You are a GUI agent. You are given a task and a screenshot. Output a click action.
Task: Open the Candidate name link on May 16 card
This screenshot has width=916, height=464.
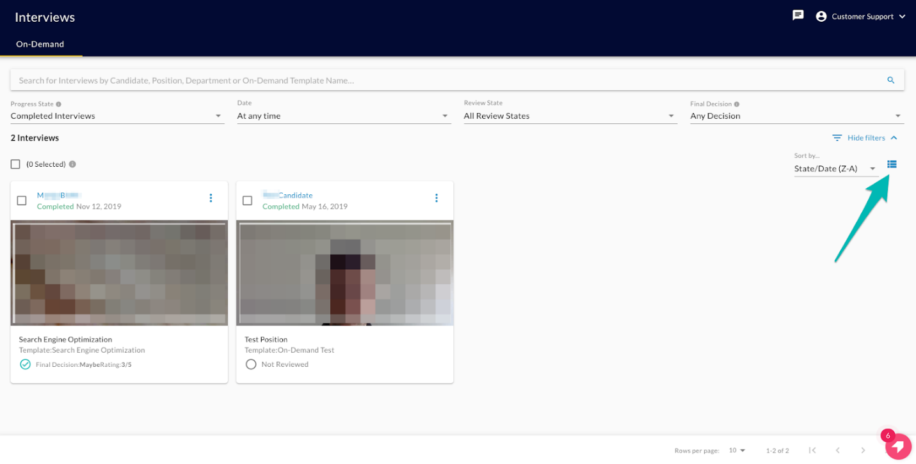pyautogui.click(x=287, y=196)
